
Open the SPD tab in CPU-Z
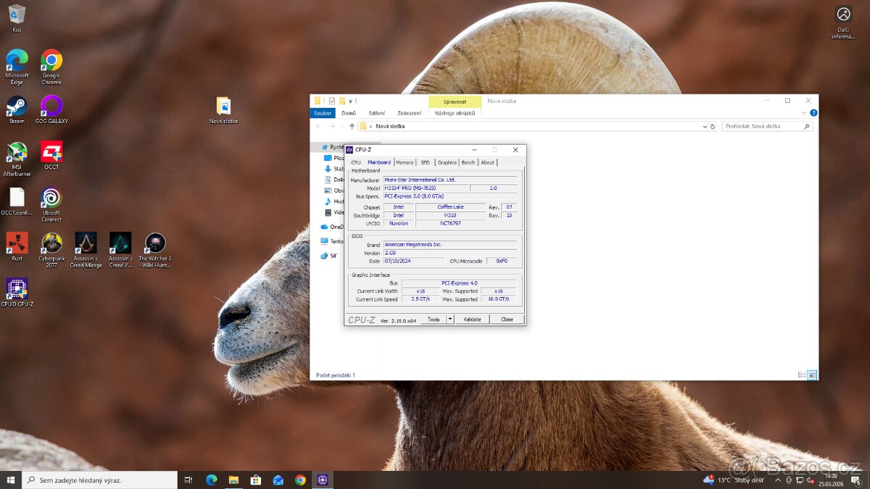coord(425,162)
